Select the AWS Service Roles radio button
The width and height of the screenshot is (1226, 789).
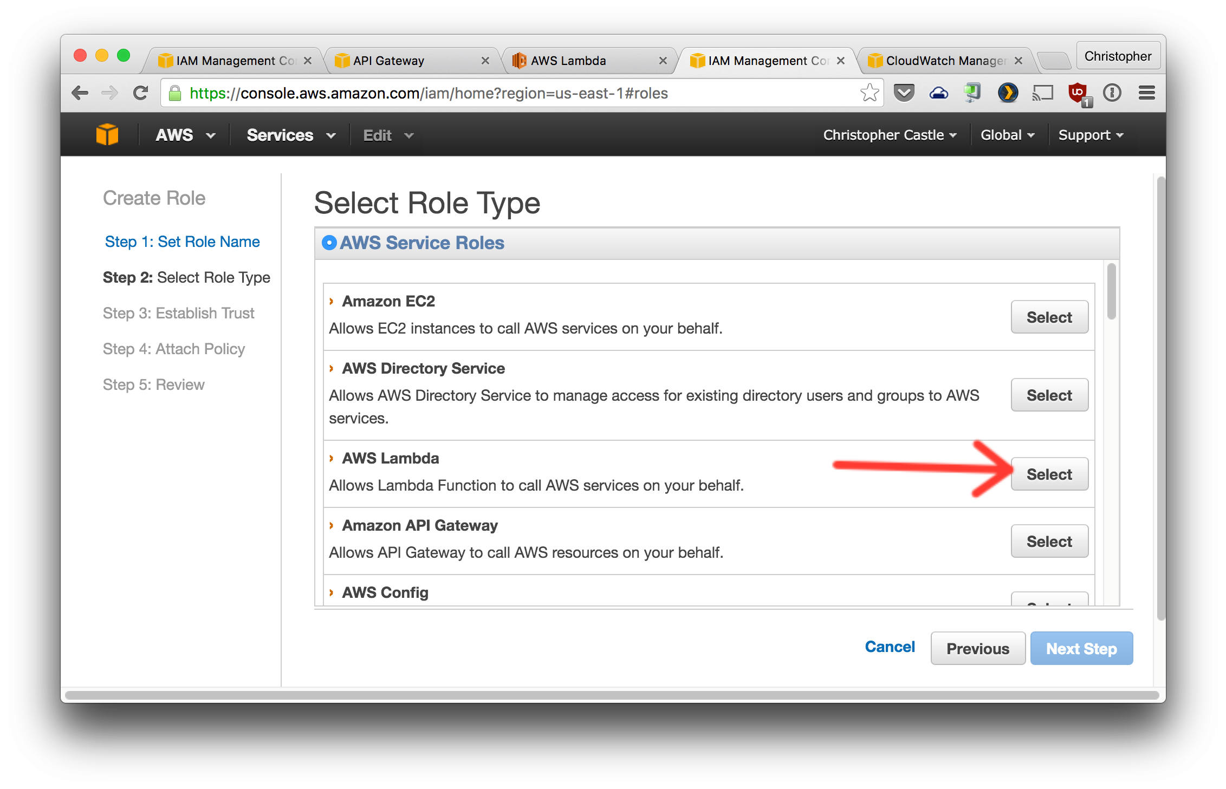(x=329, y=243)
